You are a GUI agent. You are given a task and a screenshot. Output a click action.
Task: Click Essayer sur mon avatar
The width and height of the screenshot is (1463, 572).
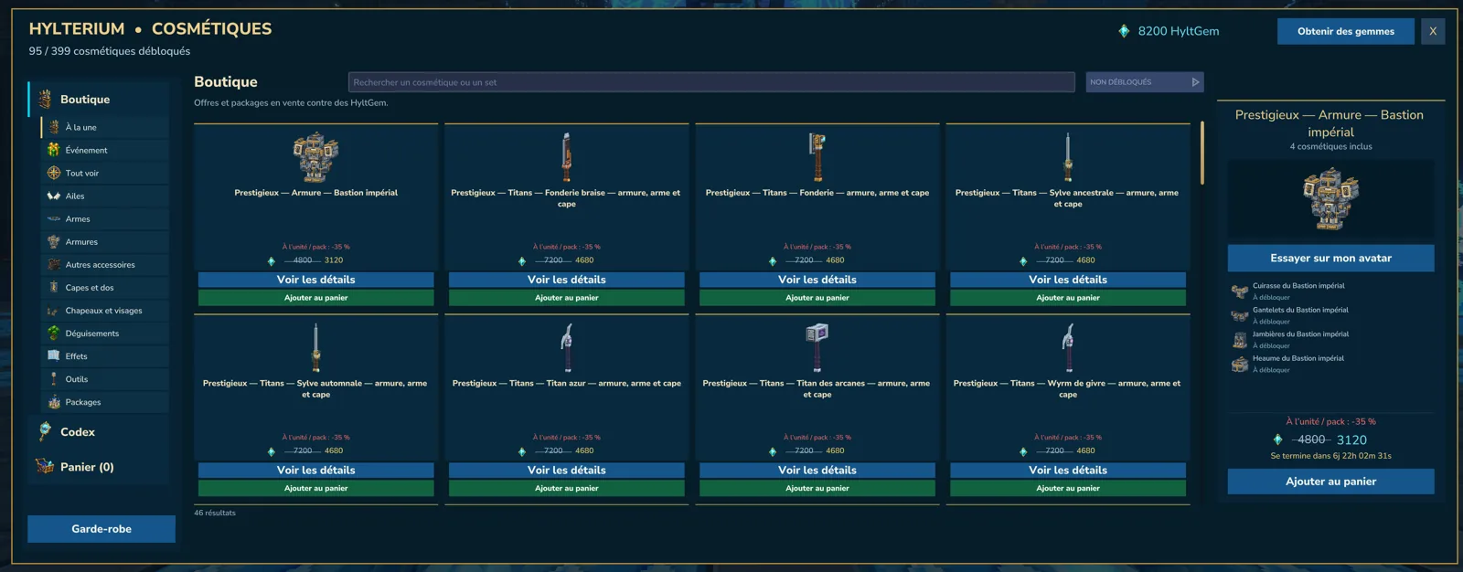coord(1330,258)
